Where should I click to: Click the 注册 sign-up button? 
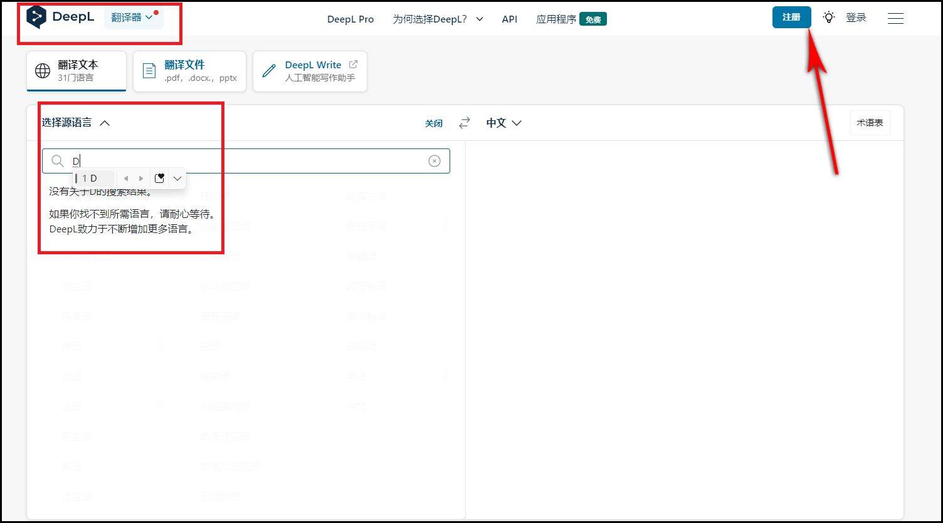tap(791, 18)
